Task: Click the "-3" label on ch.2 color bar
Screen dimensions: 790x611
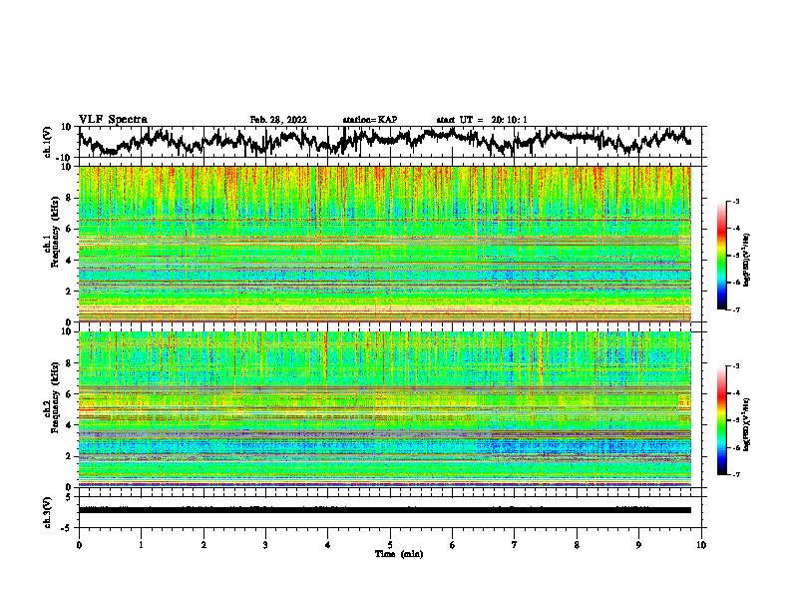Action: [x=735, y=366]
